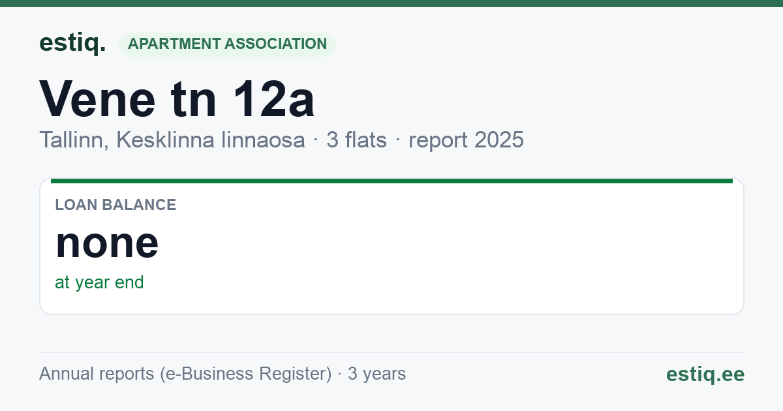The width and height of the screenshot is (783, 411).
Task: Select the at year end caption
Action: [x=99, y=282]
